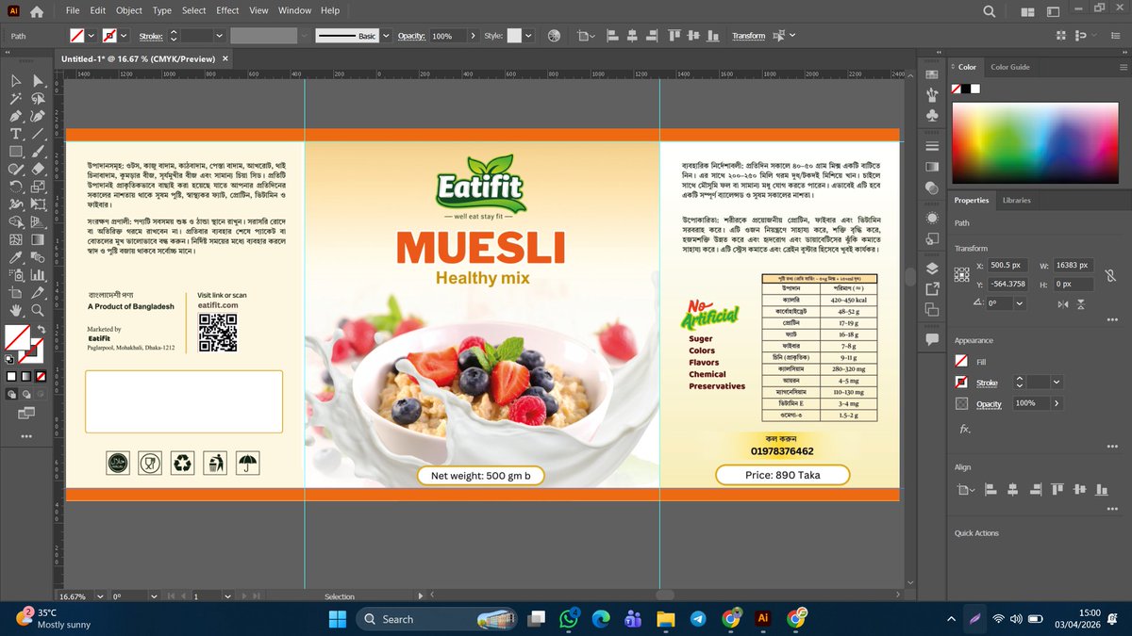Viewport: 1132px width, 636px height.
Task: Swap fill and stroke arrows
Action: coord(40,329)
